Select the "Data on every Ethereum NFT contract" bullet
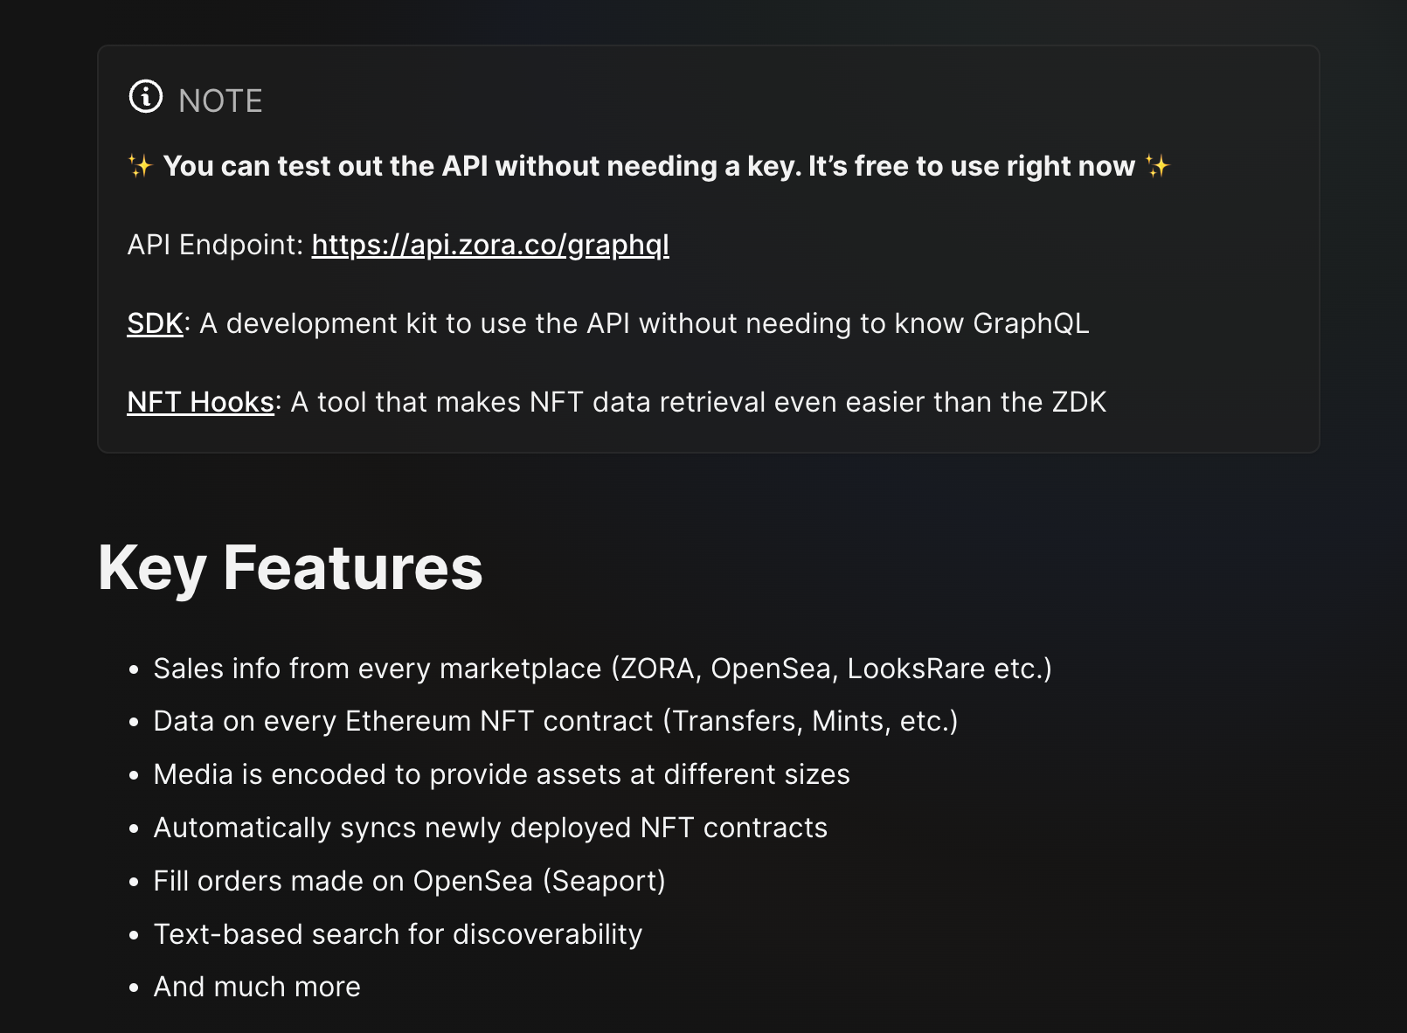 556,721
